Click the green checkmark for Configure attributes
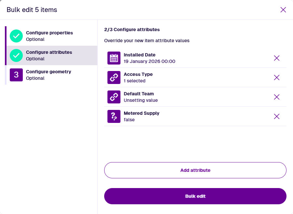This screenshot has width=293, height=214. pos(16,55)
